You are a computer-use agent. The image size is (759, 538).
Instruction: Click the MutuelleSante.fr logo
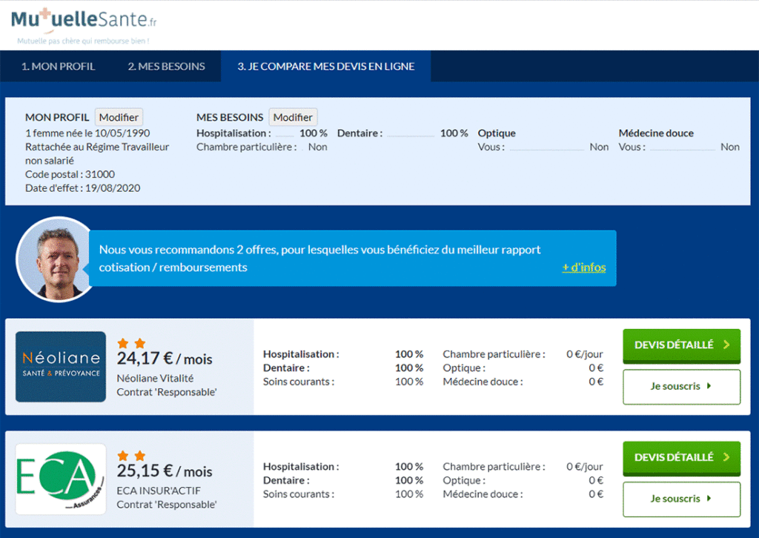[84, 23]
